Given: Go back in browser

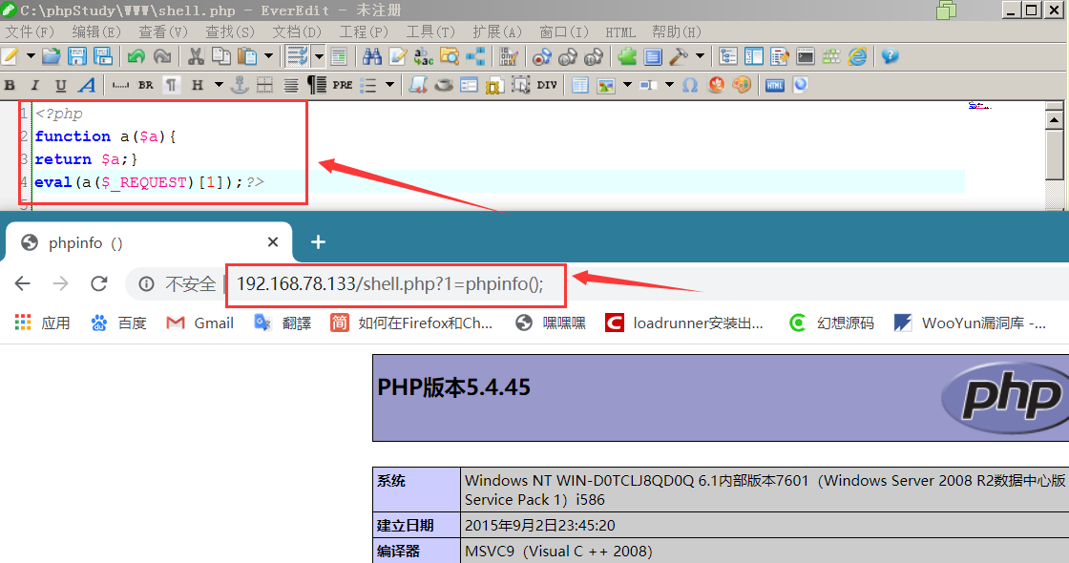Looking at the screenshot, I should 23,283.
